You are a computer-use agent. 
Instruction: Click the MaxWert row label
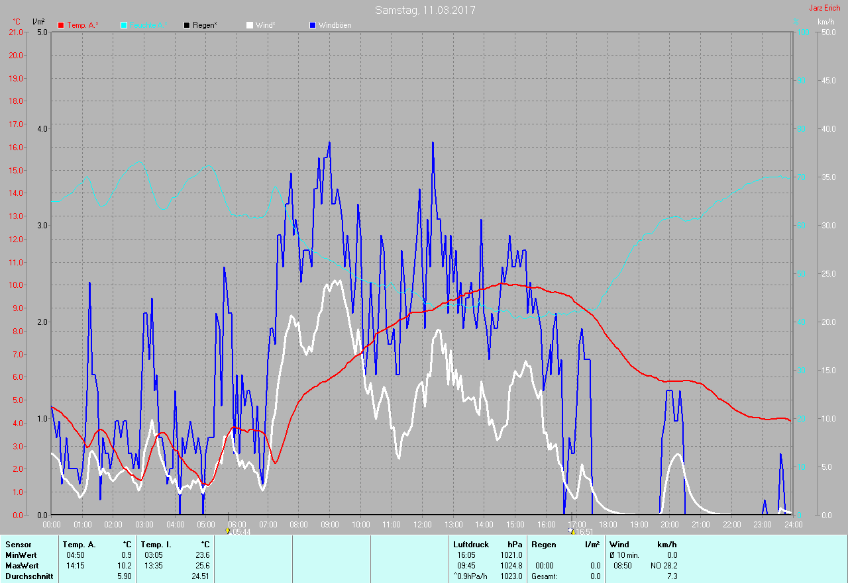point(22,566)
